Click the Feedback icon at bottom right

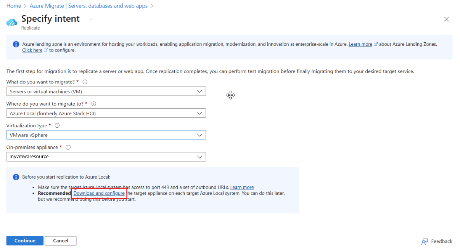(x=425, y=241)
